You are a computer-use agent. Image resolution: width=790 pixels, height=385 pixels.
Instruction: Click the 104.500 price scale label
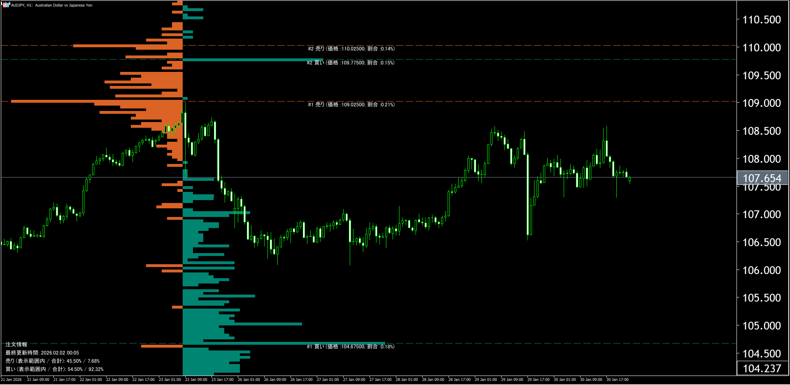762,354
